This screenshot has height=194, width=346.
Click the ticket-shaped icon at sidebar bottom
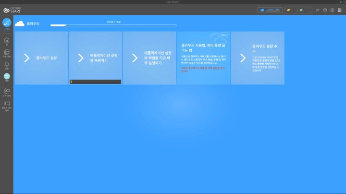coord(7,103)
